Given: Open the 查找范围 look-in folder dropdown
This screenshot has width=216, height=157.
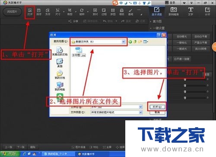Looking at the screenshot, I should point(124,42).
